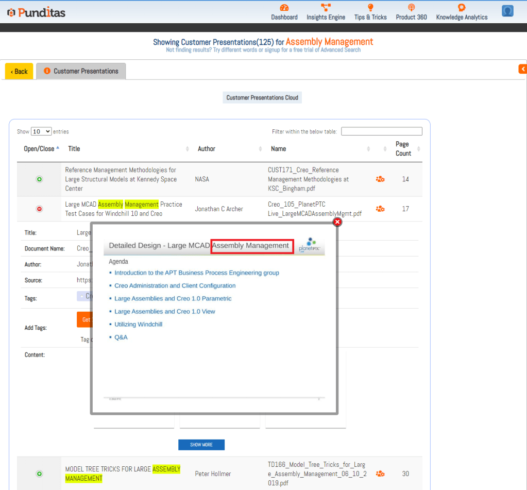The height and width of the screenshot is (490, 527).
Task: Open the Dashboard gauge icon
Action: coord(284,8)
